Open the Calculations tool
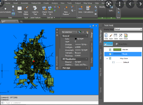This screenshot has height=105, width=143. click(x=88, y=9)
